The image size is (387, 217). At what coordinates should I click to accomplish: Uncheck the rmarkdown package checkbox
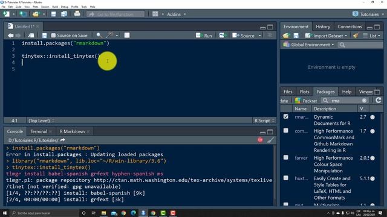point(286,116)
